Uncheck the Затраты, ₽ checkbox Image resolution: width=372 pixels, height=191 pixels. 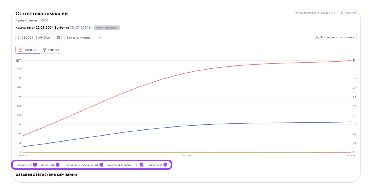coord(165,165)
